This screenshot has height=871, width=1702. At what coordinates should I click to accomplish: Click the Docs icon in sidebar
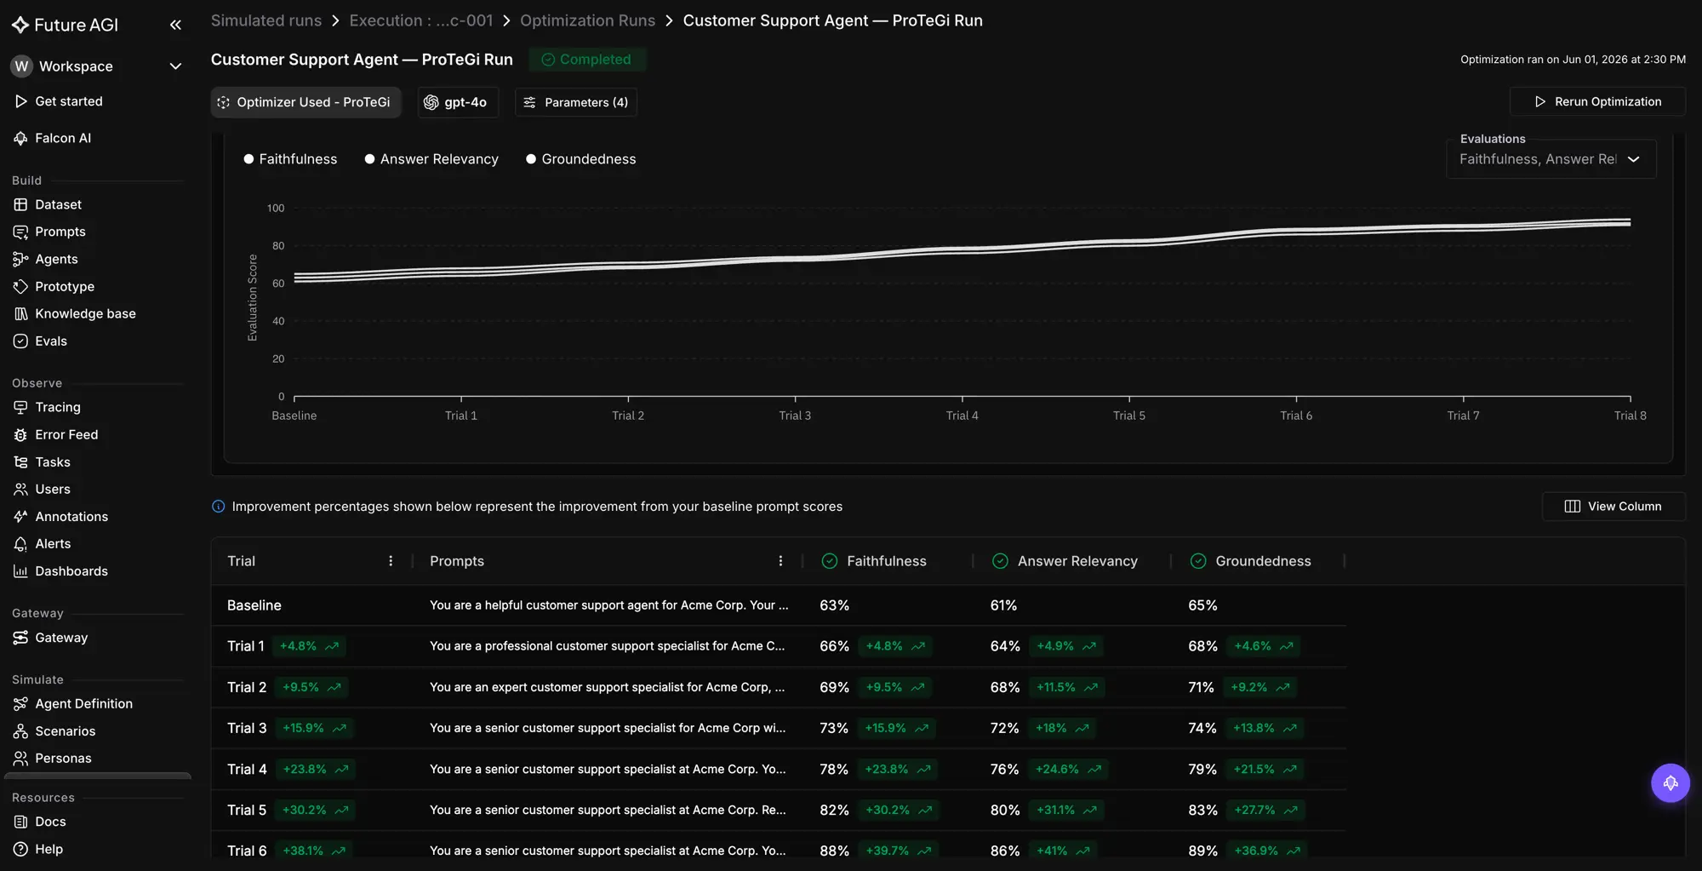click(20, 822)
